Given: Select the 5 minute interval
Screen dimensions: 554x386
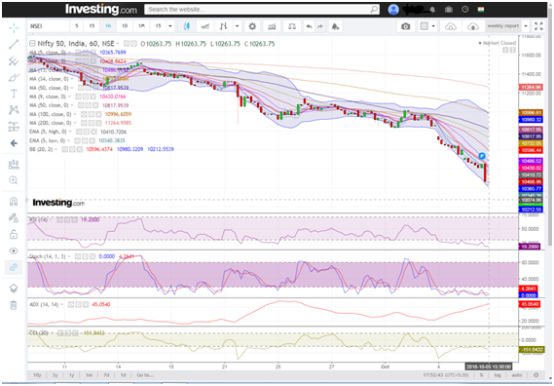Looking at the screenshot, I should (x=76, y=26).
